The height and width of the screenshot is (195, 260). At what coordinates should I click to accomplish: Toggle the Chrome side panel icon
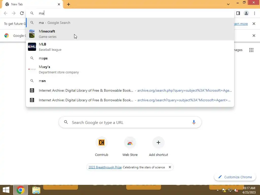[x=238, y=13]
